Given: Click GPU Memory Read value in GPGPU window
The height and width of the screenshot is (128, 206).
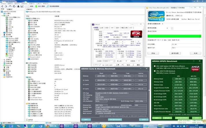Looking at the screenshot, I should pyautogui.click(x=178, y=79).
